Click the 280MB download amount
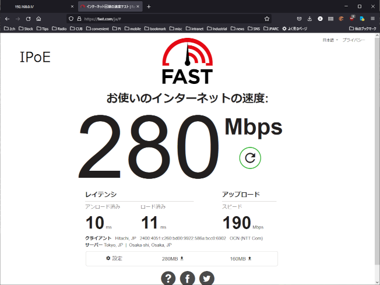Screen dimensions: 380x285 click(173, 259)
